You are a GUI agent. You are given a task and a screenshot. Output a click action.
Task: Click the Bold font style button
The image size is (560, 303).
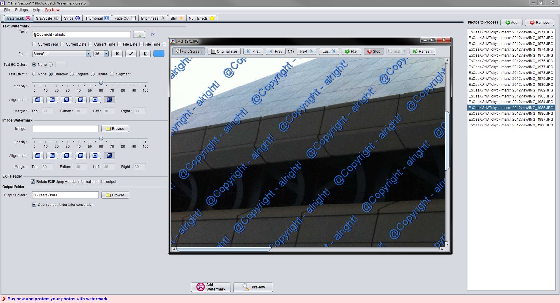(117, 54)
